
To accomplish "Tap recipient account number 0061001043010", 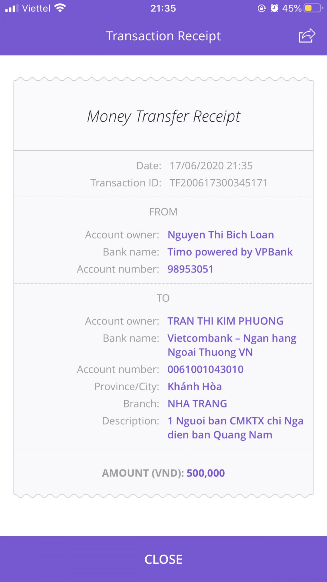I will click(205, 369).
